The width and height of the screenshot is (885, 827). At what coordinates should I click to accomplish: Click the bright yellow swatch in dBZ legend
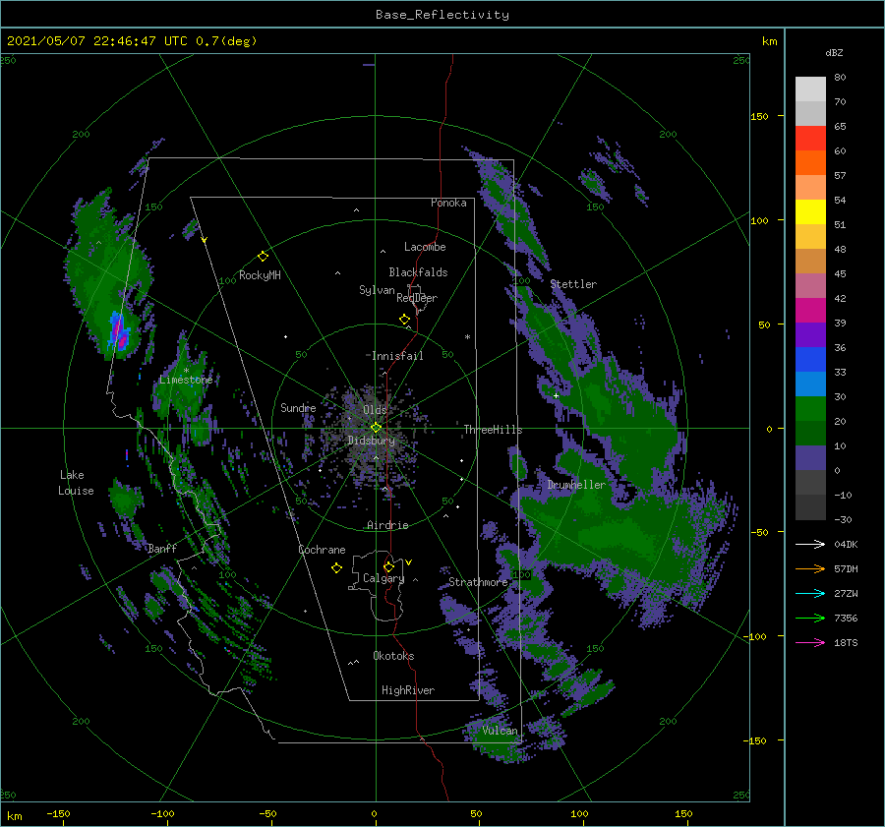coord(810,211)
